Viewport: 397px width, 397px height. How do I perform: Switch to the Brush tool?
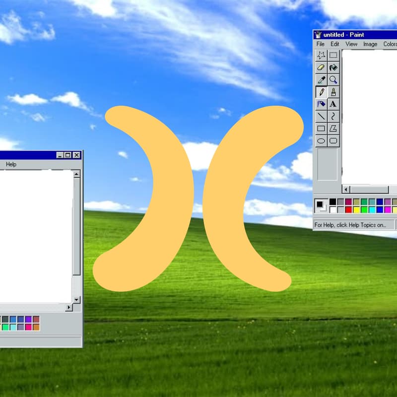[x=333, y=92]
